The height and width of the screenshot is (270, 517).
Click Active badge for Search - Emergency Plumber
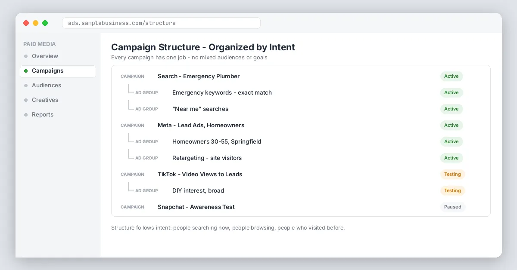coord(452,76)
